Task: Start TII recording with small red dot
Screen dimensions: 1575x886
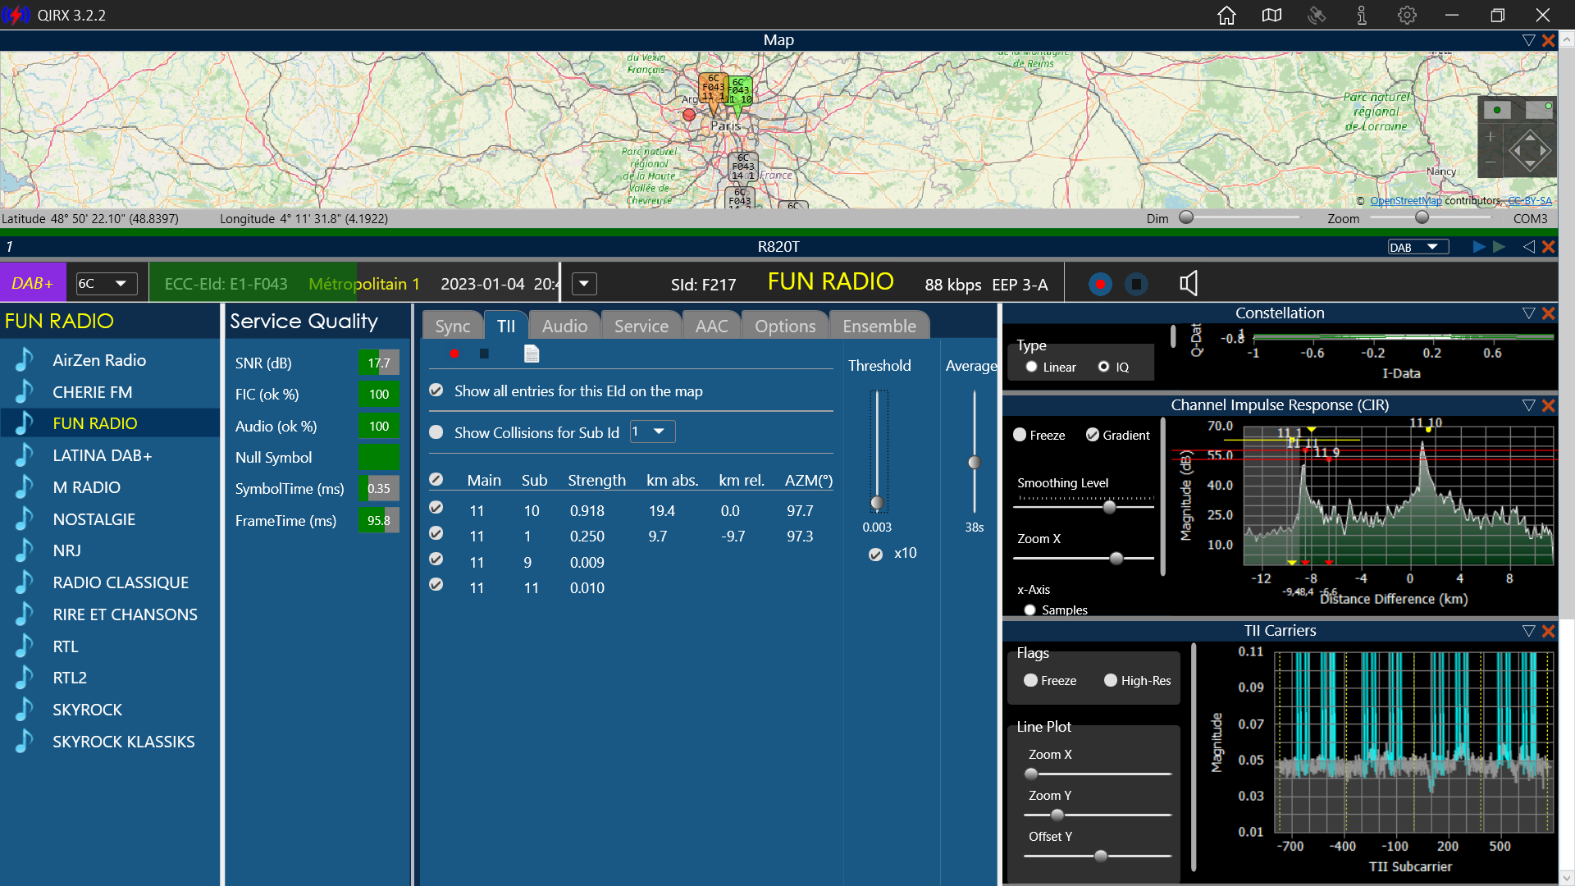Action: point(454,354)
